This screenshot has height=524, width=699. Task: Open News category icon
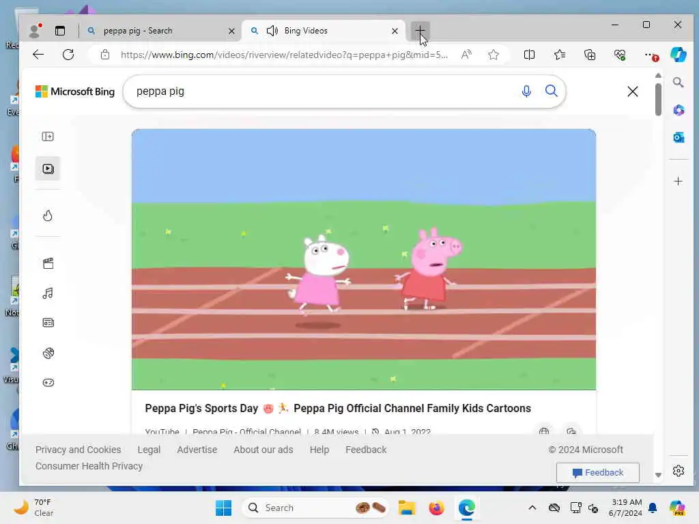tap(48, 323)
